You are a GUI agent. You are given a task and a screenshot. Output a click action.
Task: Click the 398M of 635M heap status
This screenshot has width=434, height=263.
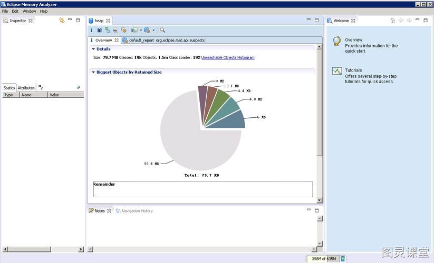324,259
